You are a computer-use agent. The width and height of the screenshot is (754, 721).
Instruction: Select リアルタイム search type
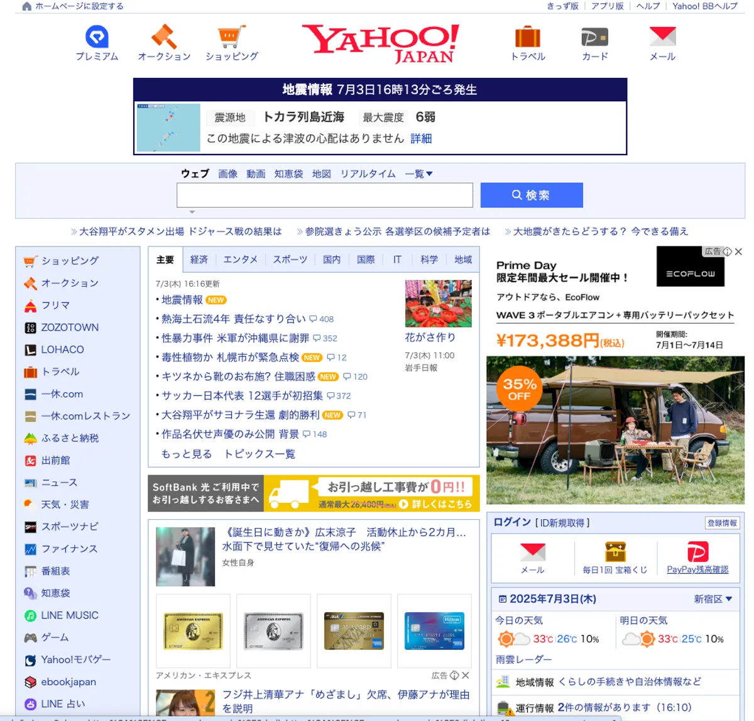(368, 174)
